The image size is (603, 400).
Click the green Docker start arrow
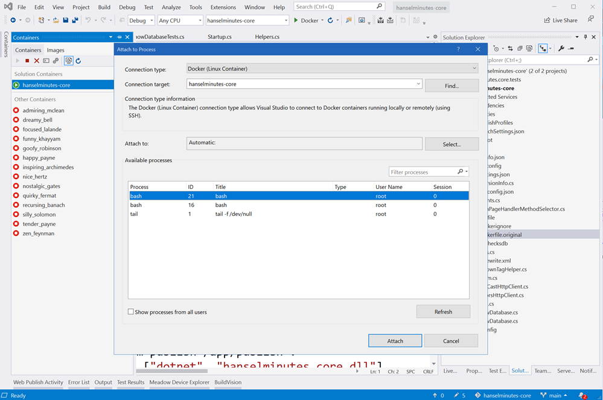pyautogui.click(x=296, y=21)
